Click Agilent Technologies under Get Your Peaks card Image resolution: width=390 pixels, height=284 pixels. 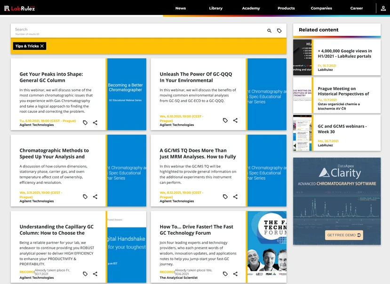click(x=37, y=125)
